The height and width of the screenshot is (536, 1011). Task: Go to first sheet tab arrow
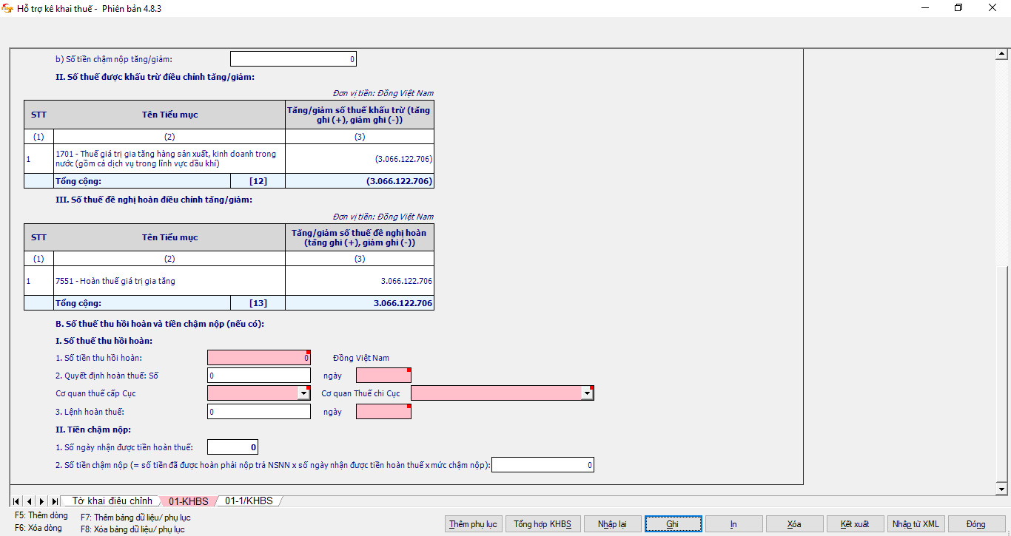16,501
